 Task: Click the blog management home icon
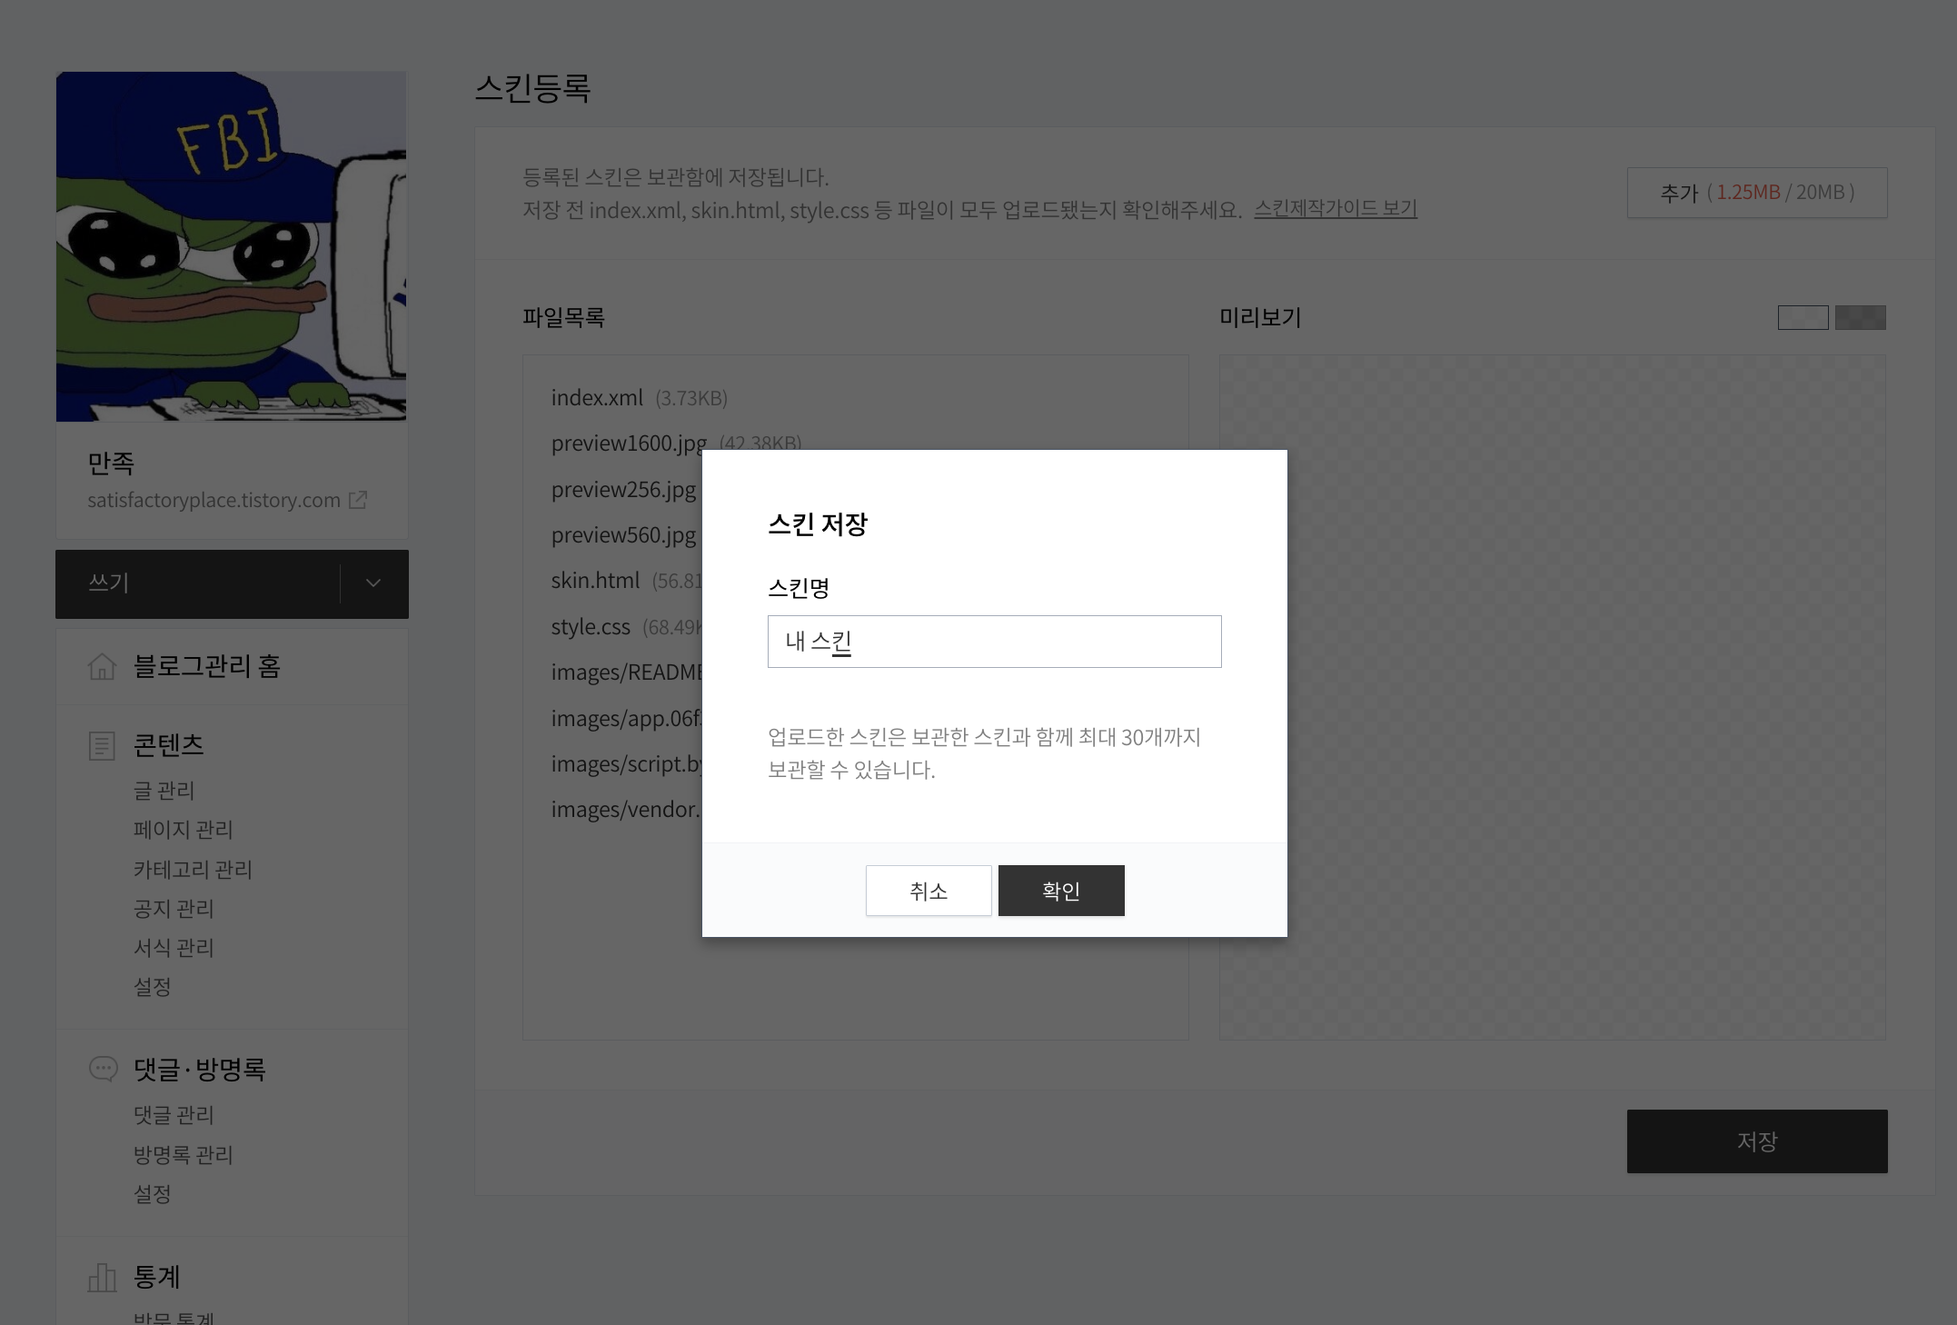[102, 666]
